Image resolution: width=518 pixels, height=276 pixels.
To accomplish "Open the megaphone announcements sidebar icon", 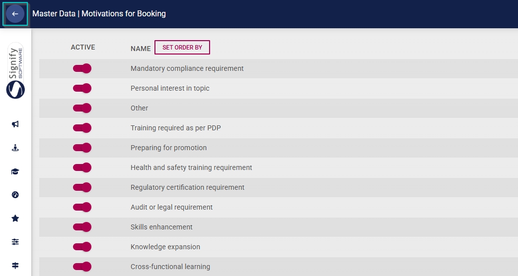I will (x=15, y=124).
